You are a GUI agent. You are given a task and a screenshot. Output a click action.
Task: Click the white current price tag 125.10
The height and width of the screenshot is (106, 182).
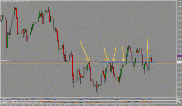point(179,62)
